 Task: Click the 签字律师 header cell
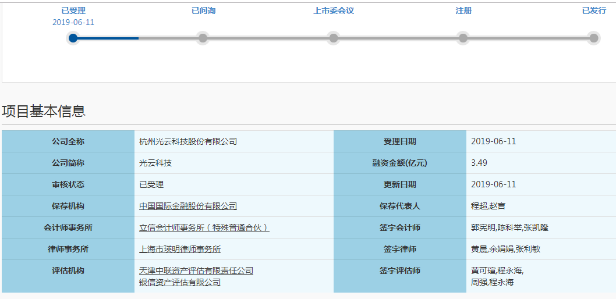pyautogui.click(x=400, y=249)
